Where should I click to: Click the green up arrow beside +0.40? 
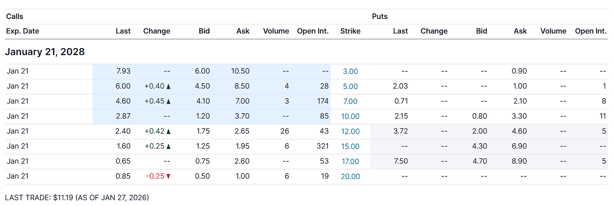[x=169, y=87]
